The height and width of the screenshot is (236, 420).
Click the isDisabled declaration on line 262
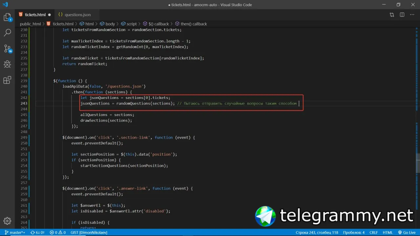(121, 211)
